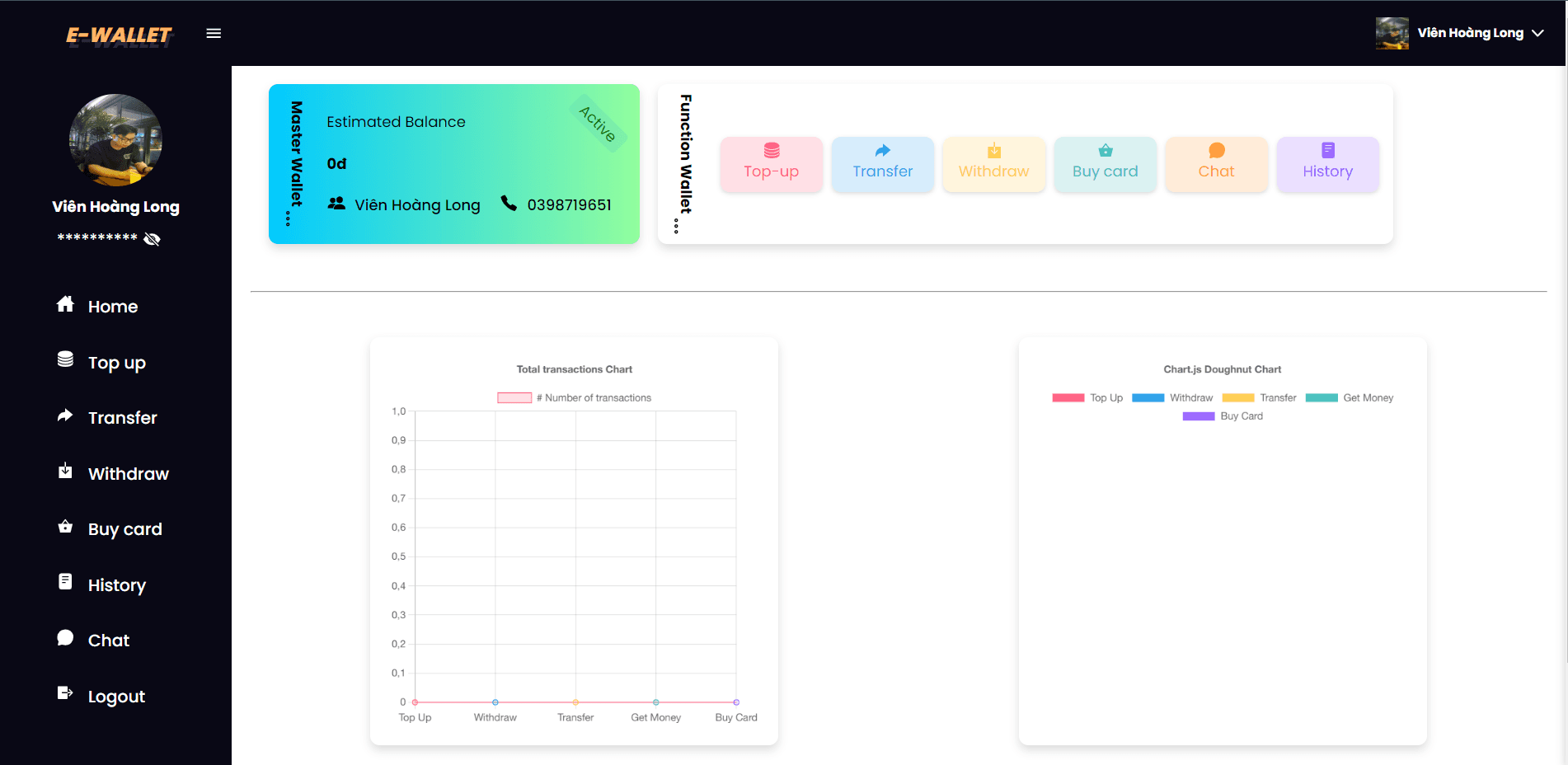Viewport: 1568px width, 765px height.
Task: Click the Transfer arrow icon in sidebar
Action: click(65, 415)
